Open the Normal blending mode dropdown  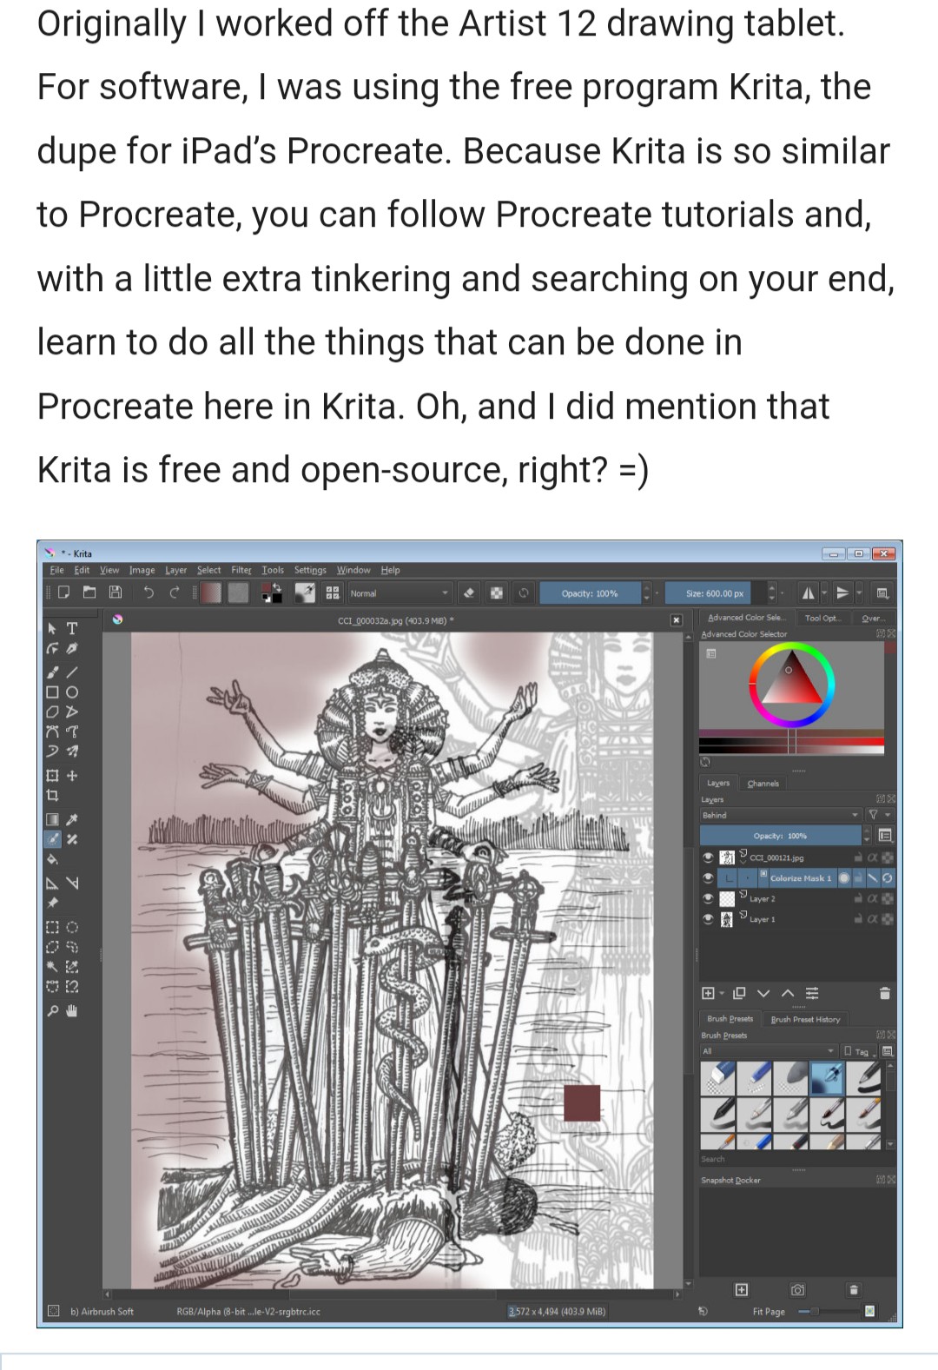400,593
